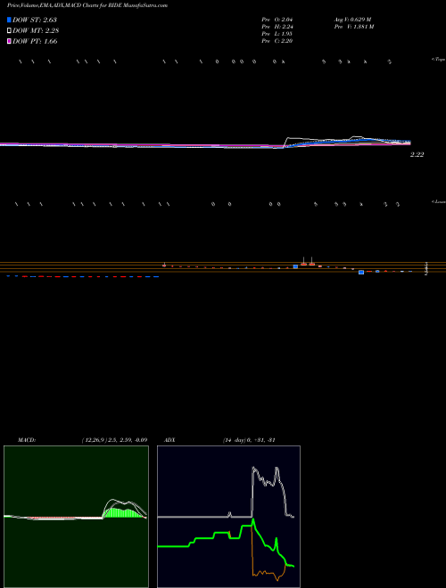Click the 'Pre V: 1.381 M' volume text
Image resolution: width=446 pixels, height=588 pixels.
point(354,27)
